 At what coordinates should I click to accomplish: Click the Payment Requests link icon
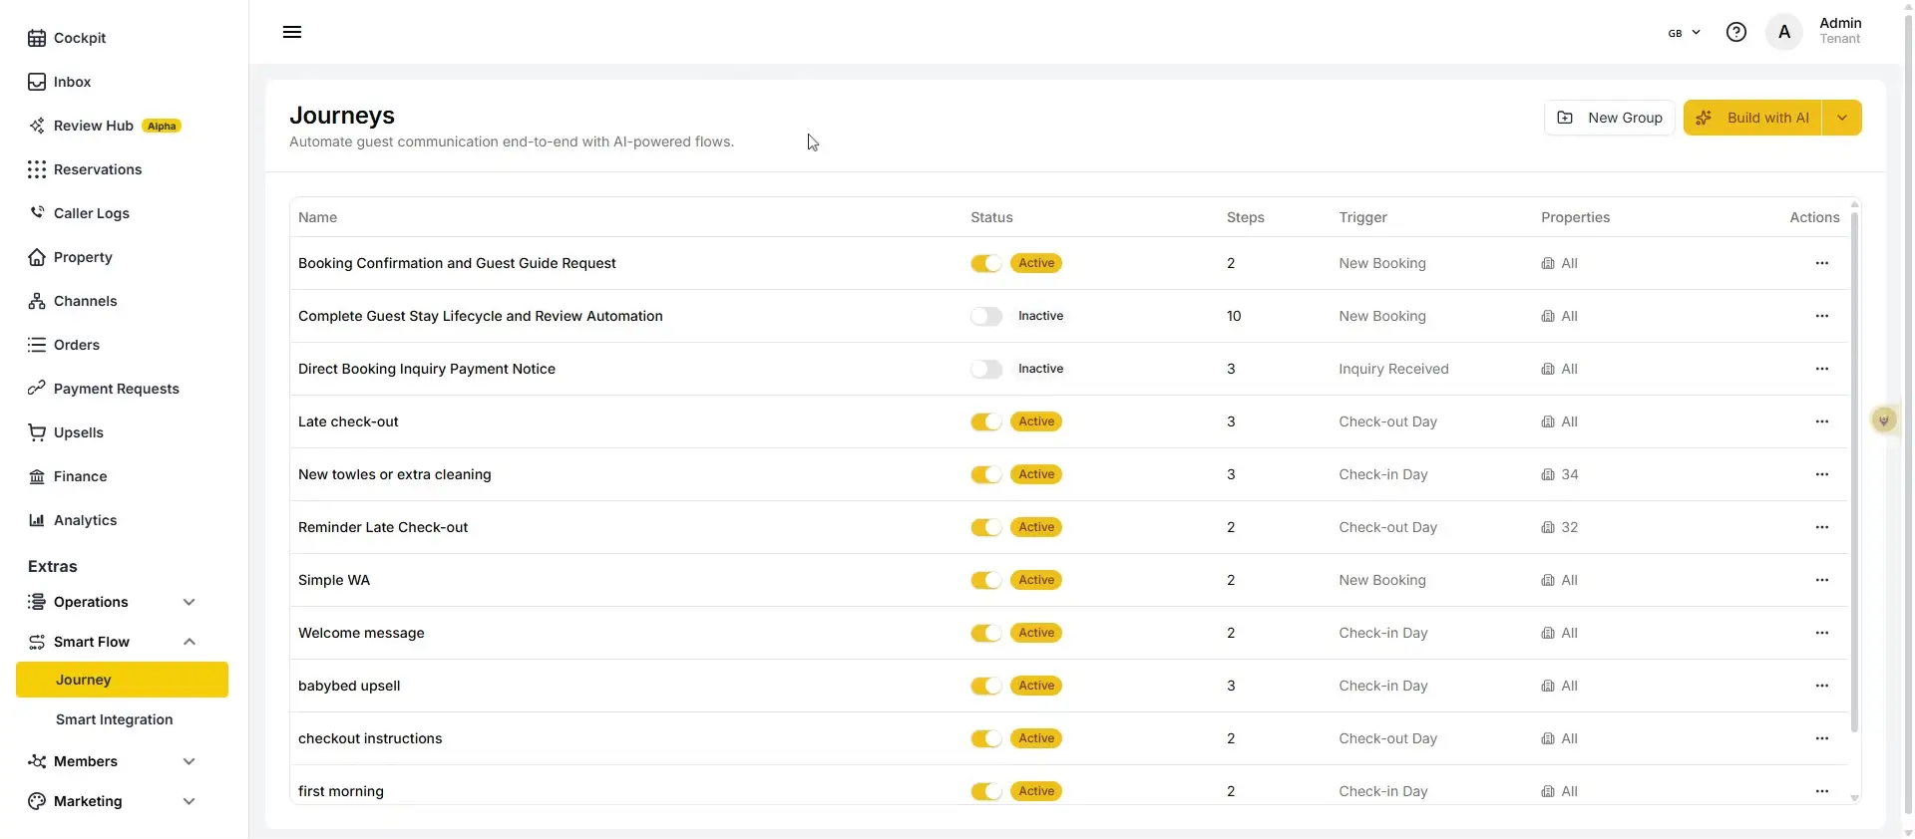coord(37,389)
